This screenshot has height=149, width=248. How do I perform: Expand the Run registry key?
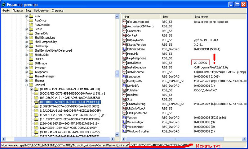[x=26, y=16]
